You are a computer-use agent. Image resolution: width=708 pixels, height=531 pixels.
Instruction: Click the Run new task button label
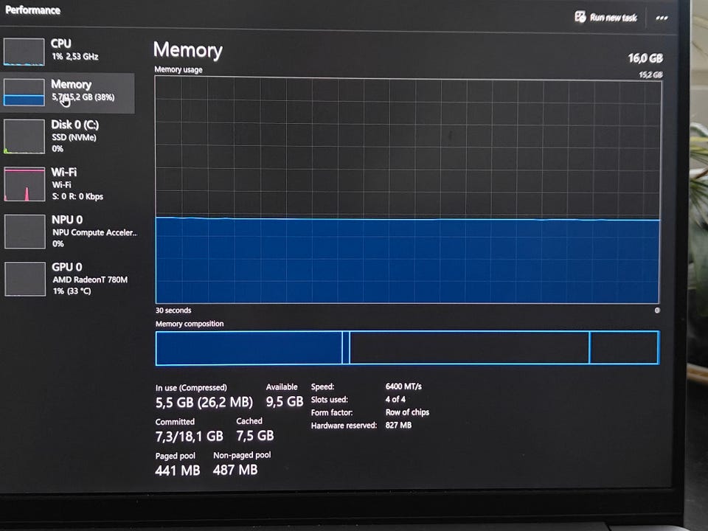pos(613,18)
